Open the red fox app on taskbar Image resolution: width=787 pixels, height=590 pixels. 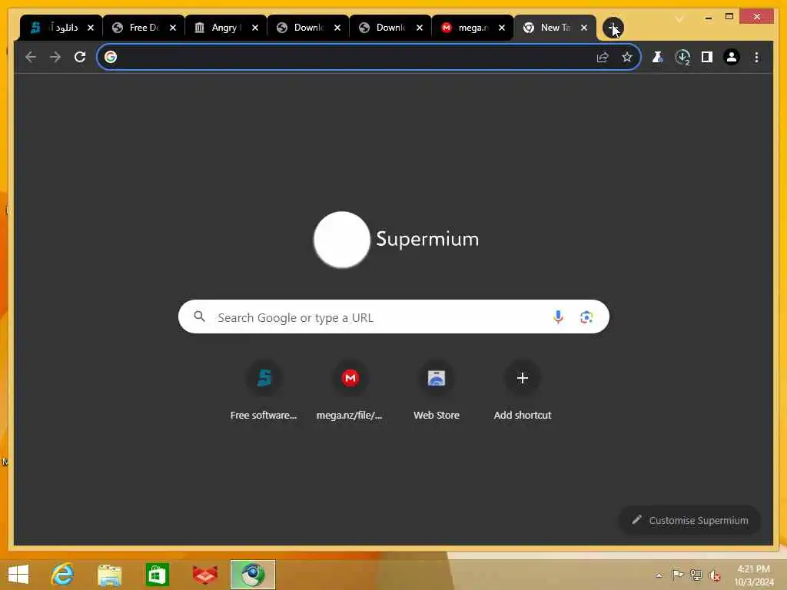pos(204,575)
